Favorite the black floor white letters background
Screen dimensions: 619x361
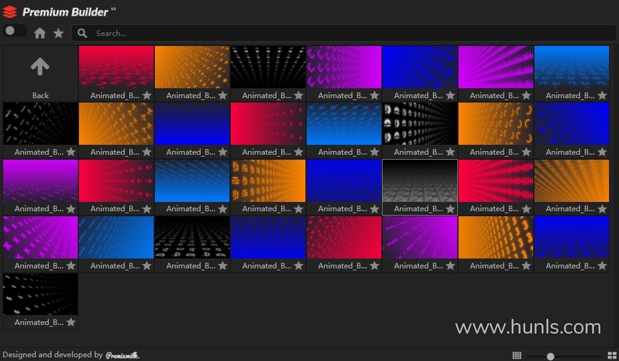point(223,266)
